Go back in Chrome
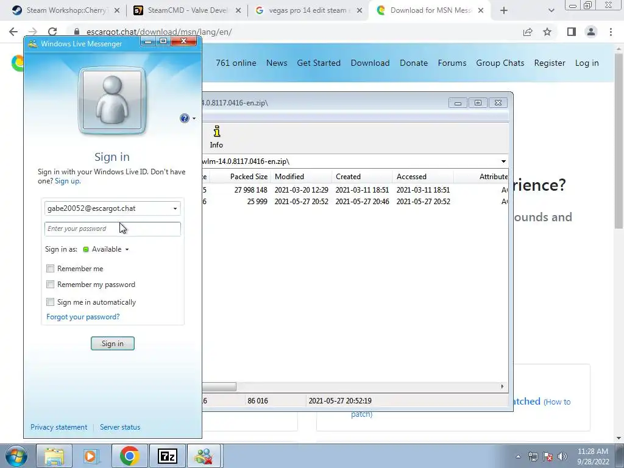The image size is (624, 468). pyautogui.click(x=13, y=32)
